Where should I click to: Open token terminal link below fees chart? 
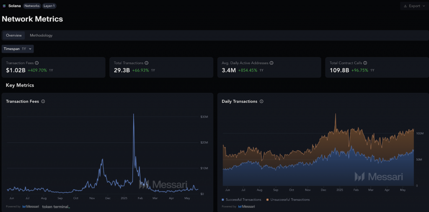(56, 207)
